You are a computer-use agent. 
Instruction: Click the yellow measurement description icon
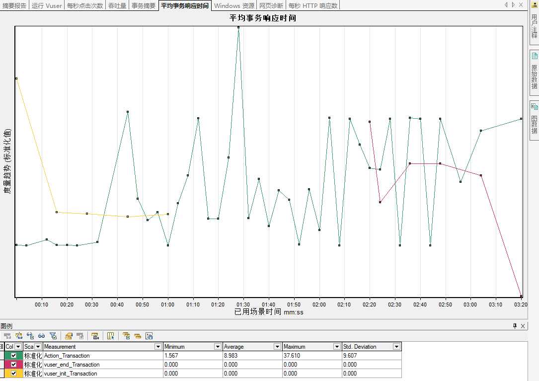tap(69, 336)
